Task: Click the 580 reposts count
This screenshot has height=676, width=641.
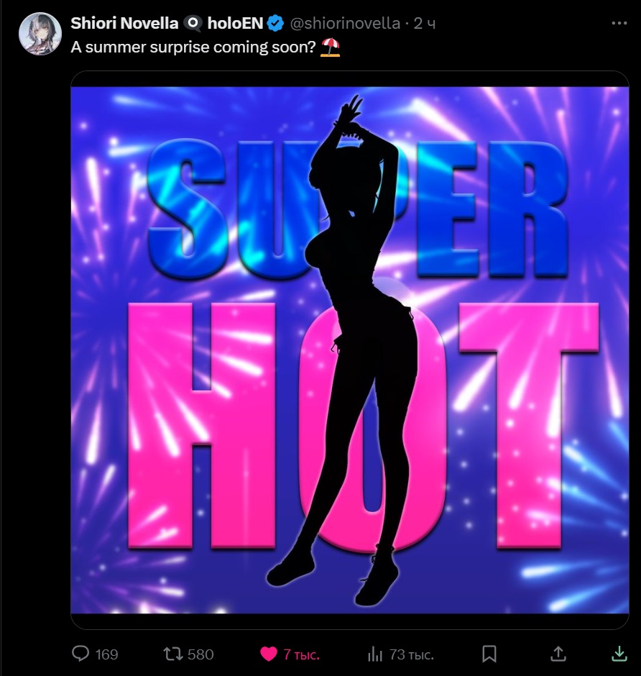Action: [200, 654]
